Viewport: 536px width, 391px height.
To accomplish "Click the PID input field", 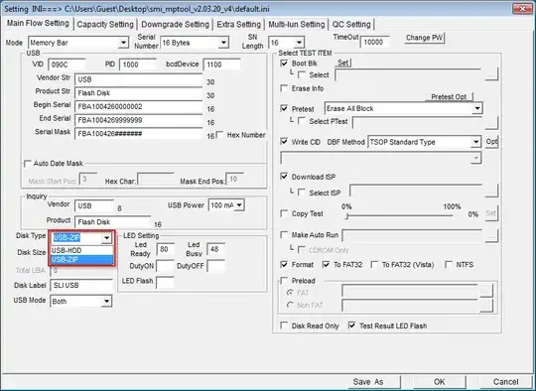I will [138, 65].
